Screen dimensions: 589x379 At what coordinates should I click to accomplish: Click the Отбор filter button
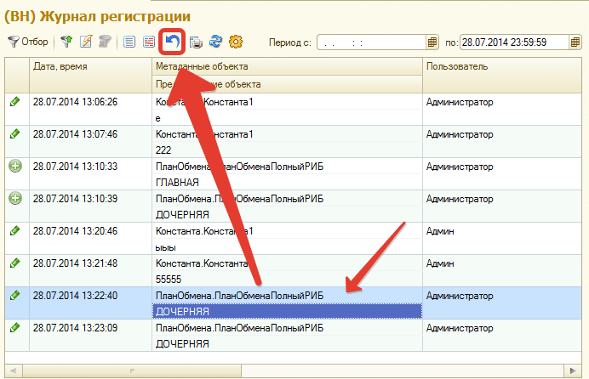(29, 41)
